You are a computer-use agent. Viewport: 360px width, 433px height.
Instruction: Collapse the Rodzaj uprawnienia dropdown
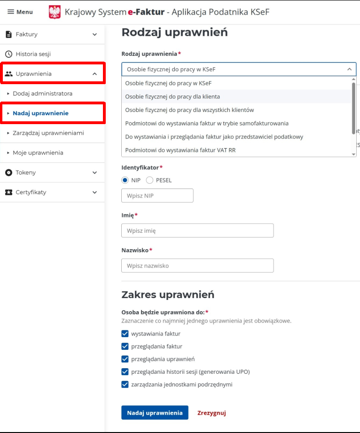pyautogui.click(x=349, y=69)
